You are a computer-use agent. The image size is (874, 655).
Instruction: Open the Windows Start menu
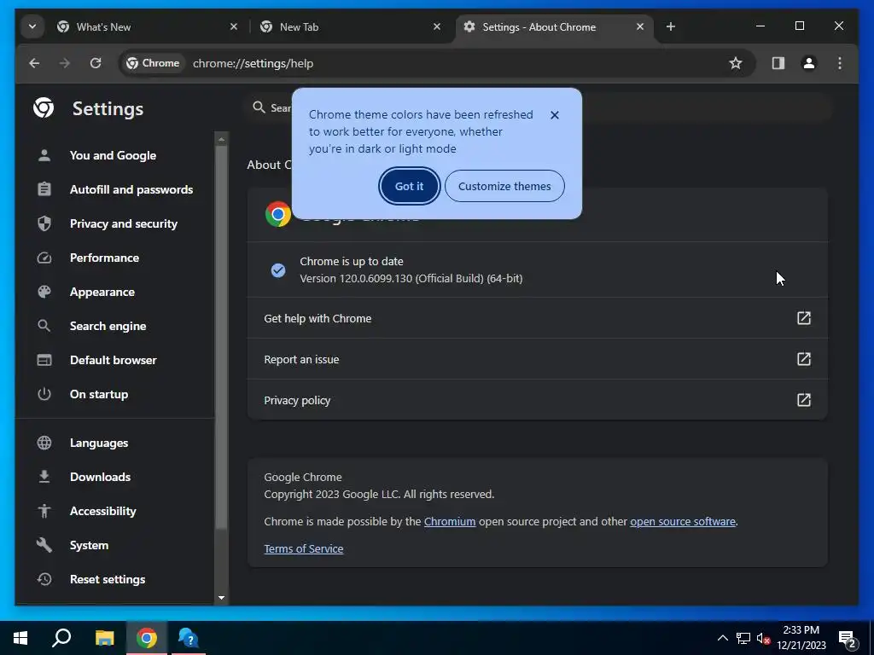tap(20, 638)
